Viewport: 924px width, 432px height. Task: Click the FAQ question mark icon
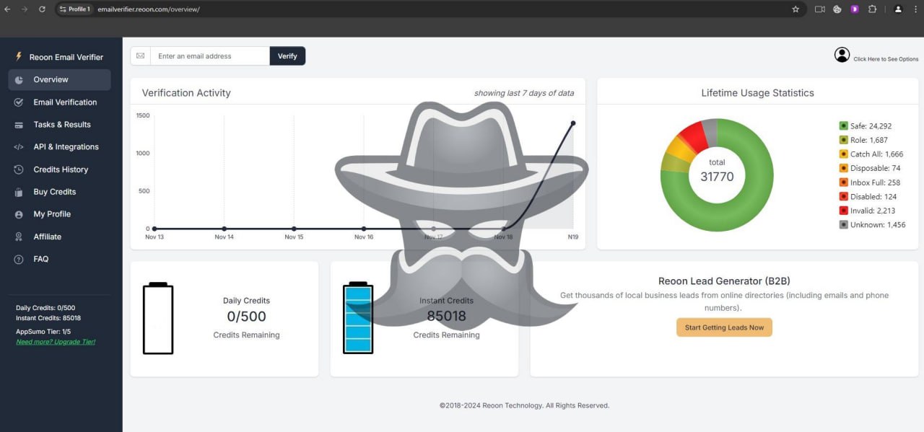(19, 259)
